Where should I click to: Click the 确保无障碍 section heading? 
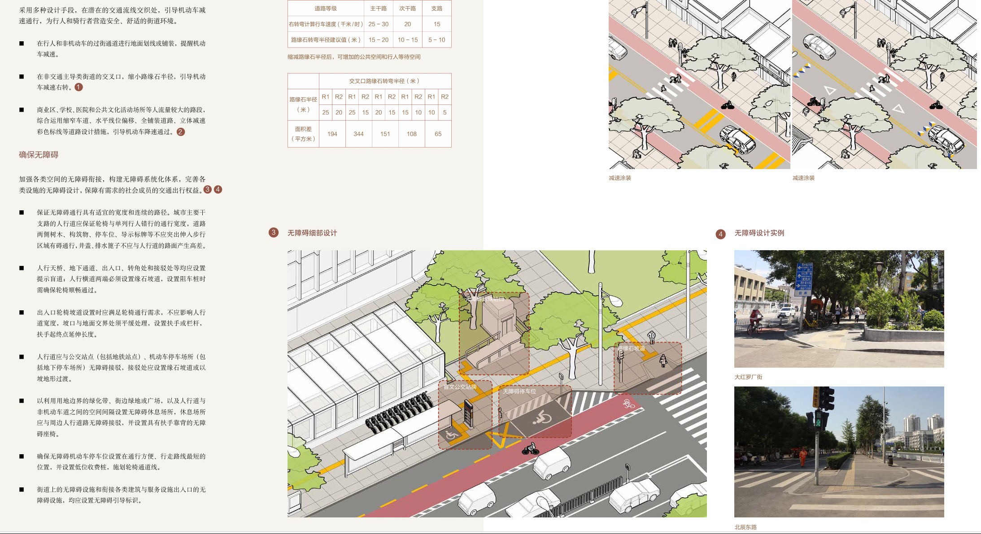pos(39,155)
